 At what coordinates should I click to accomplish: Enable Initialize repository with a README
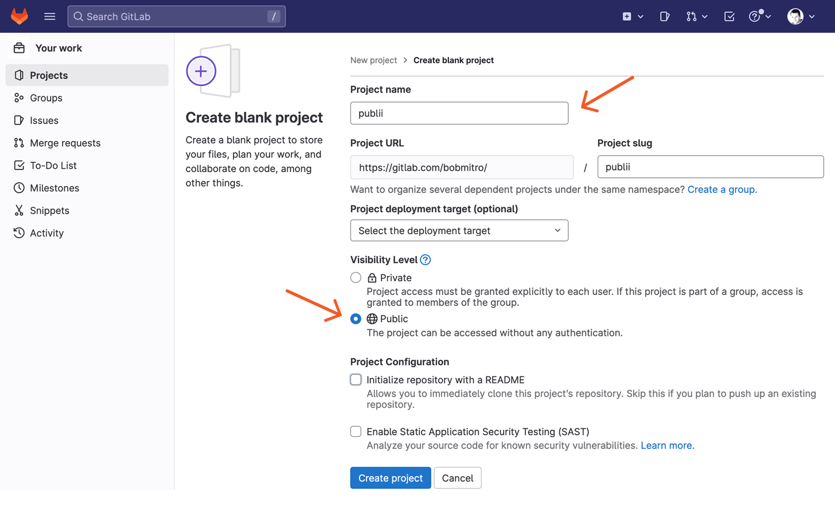click(356, 379)
